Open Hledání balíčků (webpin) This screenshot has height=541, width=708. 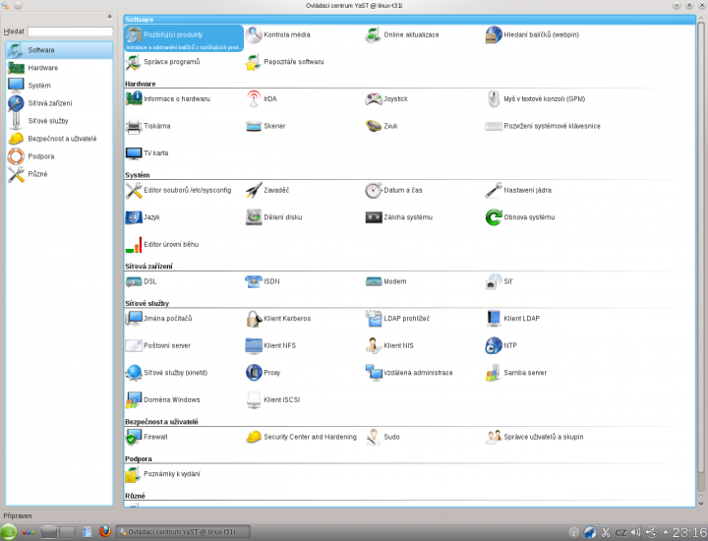click(532, 34)
